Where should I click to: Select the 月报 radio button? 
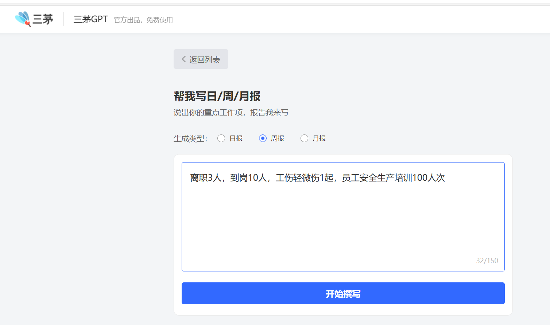(x=304, y=138)
